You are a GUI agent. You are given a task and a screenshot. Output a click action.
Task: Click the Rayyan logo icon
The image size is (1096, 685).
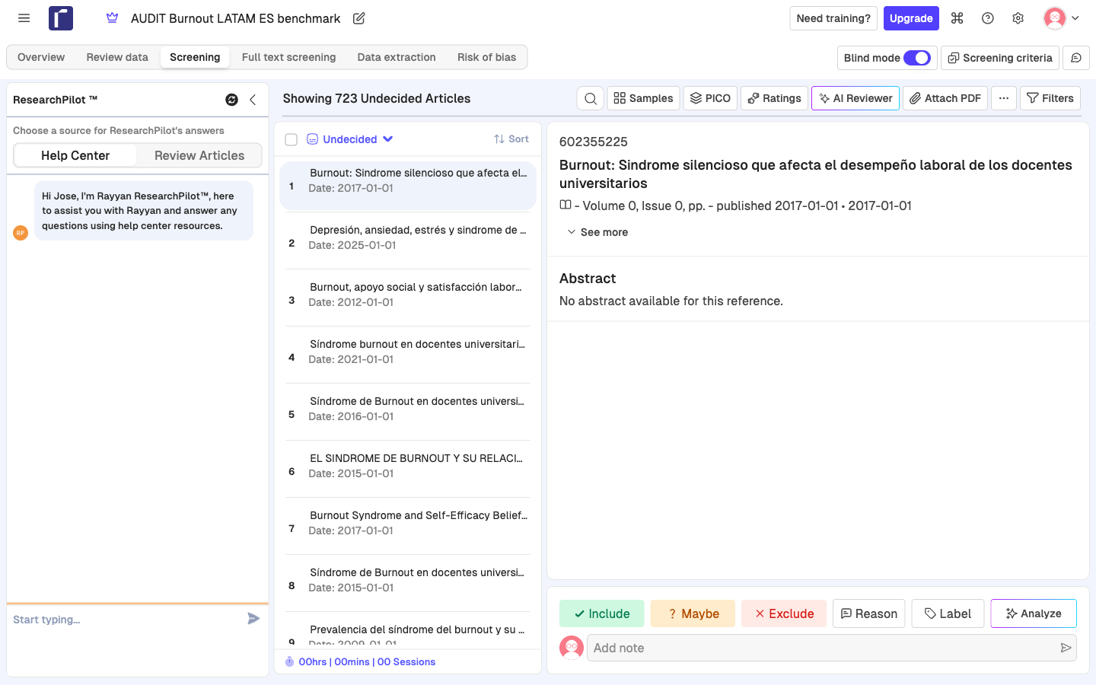point(61,18)
